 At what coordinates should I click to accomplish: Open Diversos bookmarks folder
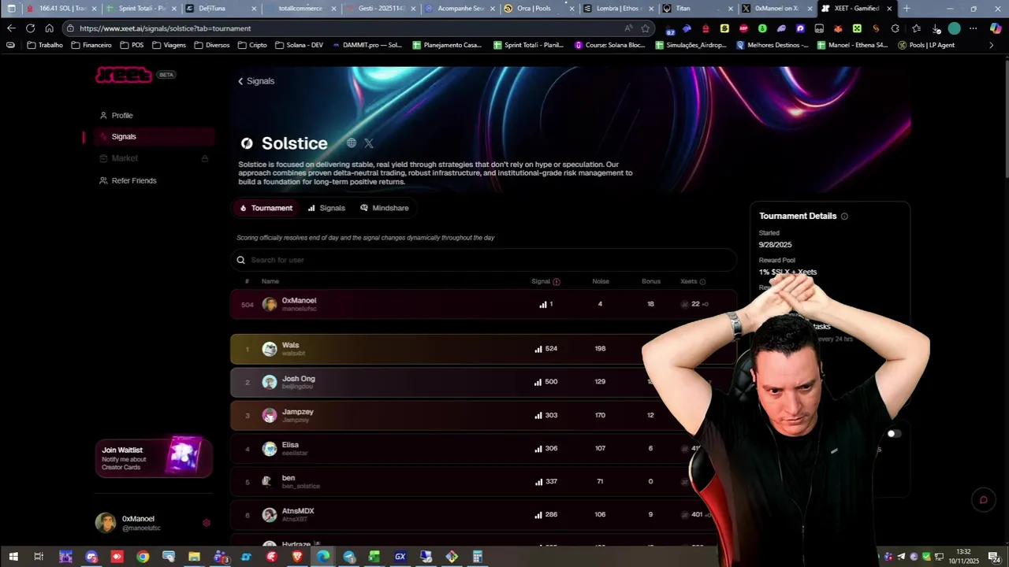(x=212, y=45)
